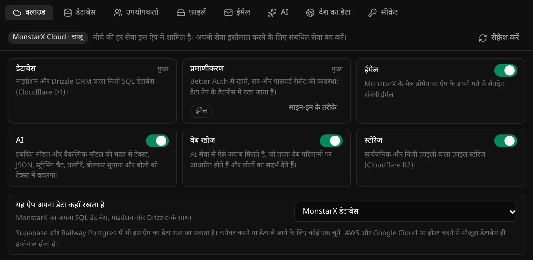Go to the फ़ाइलें tab
This screenshot has height=260, width=533.
[191, 12]
